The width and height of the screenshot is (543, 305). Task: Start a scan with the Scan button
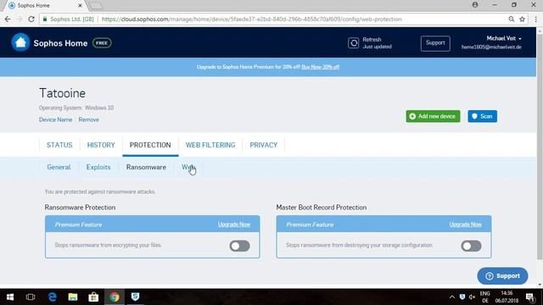click(x=482, y=116)
